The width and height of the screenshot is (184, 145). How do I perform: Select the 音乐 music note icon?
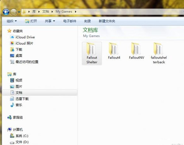point(12,105)
